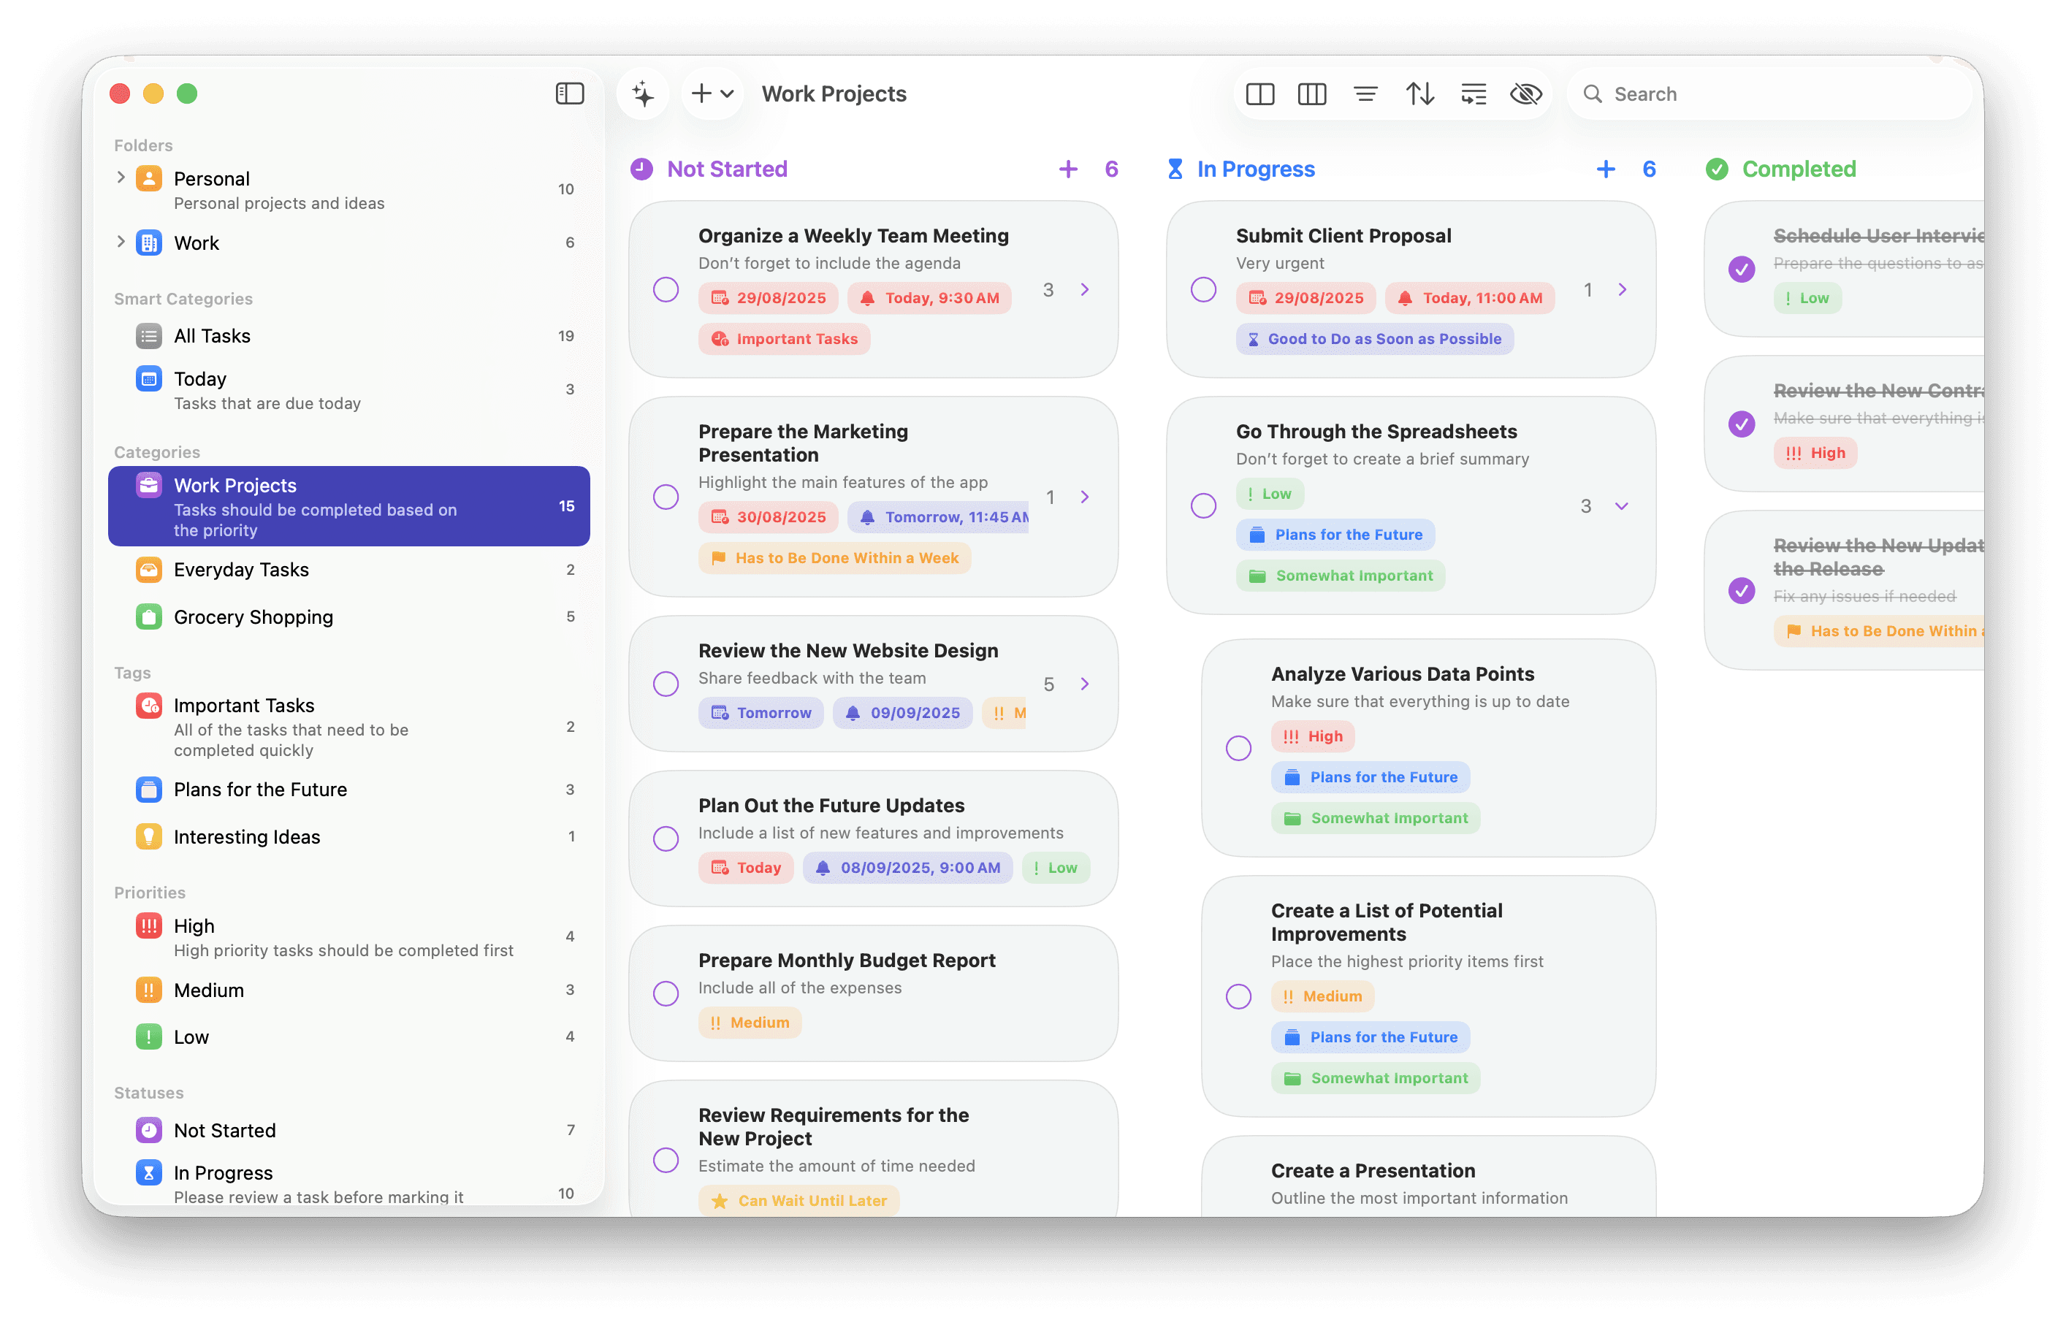Toggle the sidebar panel icon
Viewport: 2066px width, 1325px height.
tap(570, 93)
